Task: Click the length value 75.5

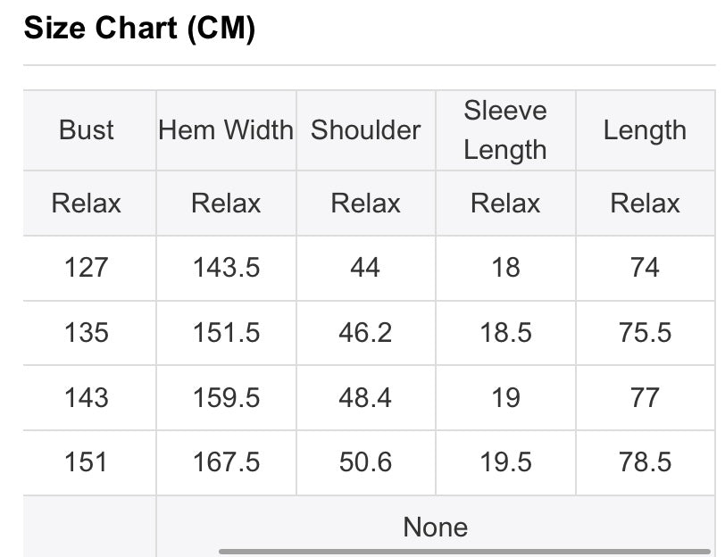Action: coord(645,333)
